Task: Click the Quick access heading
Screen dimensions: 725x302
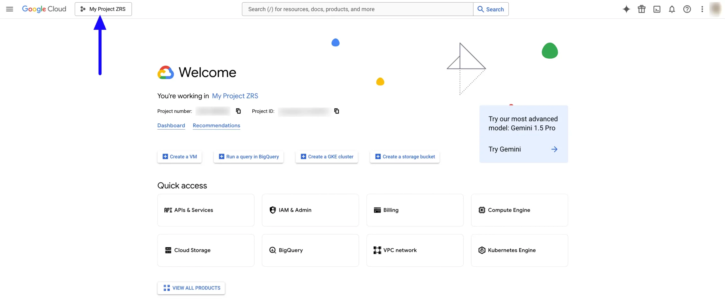Action: pyautogui.click(x=182, y=186)
